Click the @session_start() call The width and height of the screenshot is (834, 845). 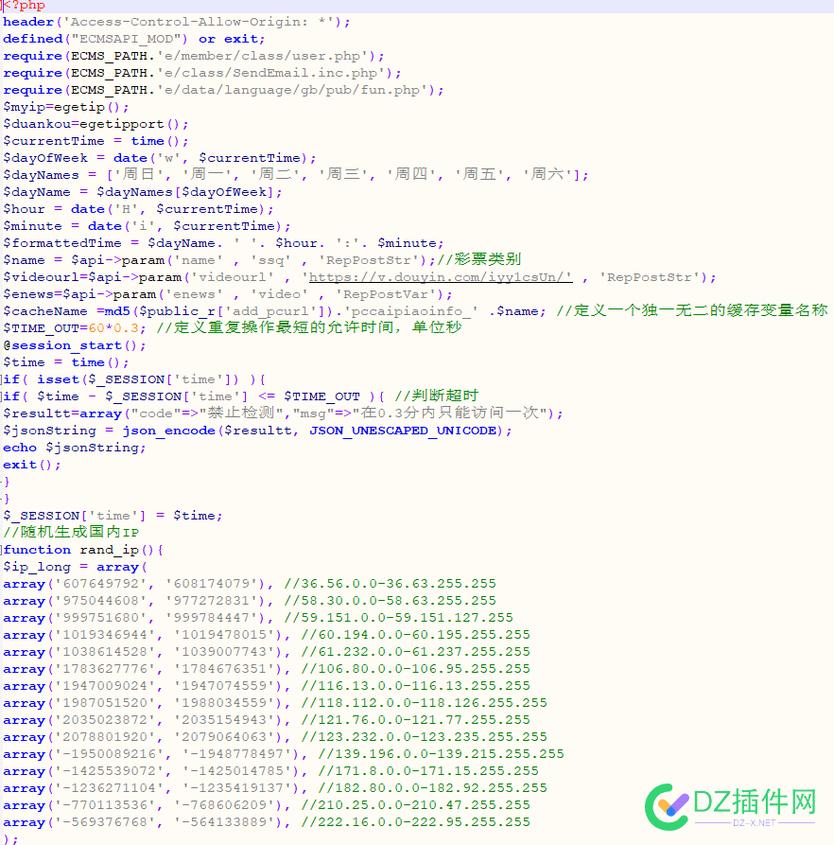(75, 345)
